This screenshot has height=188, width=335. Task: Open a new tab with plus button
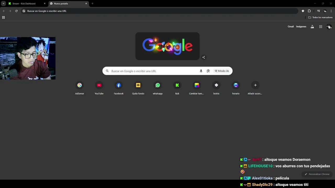[x=92, y=4]
